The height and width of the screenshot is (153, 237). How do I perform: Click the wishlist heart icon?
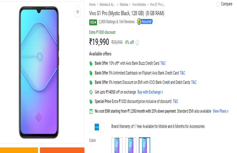(x=78, y=12)
